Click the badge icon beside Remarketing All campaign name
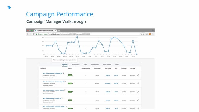 coord(65,82)
